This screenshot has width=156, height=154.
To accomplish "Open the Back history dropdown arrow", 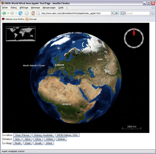I will tap(8, 13).
